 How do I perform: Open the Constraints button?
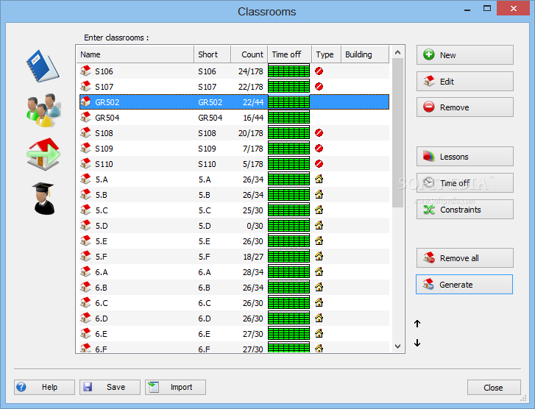(x=464, y=209)
